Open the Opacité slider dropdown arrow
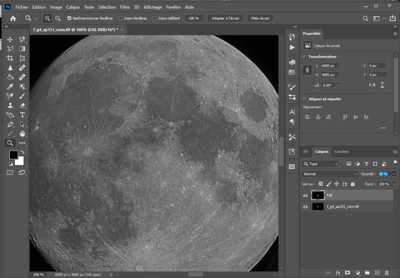 (x=394, y=174)
